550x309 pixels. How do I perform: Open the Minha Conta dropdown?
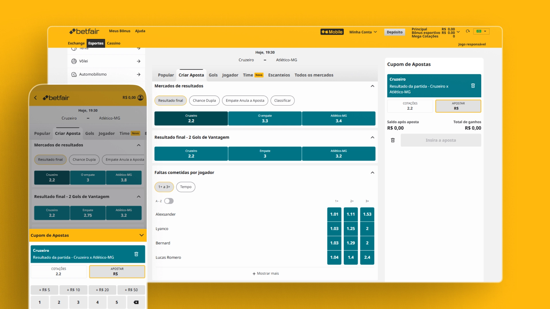pos(363,32)
